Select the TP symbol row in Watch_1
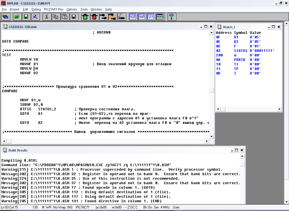Screen dimensions: 289x211 (x=238, y=69)
